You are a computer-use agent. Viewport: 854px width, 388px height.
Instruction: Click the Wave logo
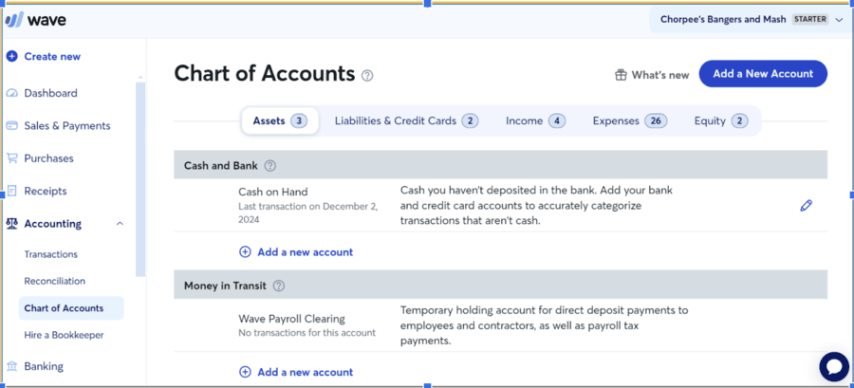pyautogui.click(x=36, y=20)
